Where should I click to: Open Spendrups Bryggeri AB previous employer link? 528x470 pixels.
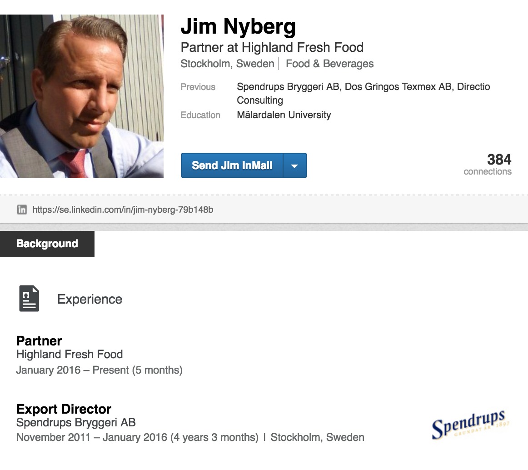click(x=289, y=86)
